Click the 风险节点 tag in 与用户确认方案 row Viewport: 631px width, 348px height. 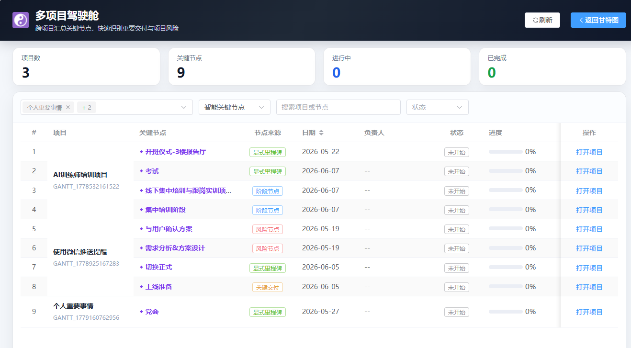pos(268,229)
